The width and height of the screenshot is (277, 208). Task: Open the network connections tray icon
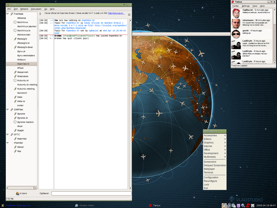[229, 206]
